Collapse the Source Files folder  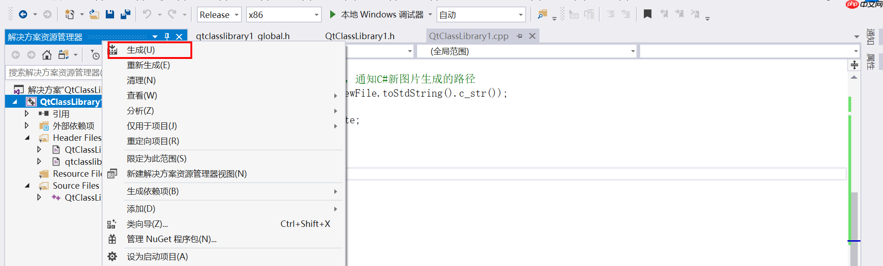27,185
